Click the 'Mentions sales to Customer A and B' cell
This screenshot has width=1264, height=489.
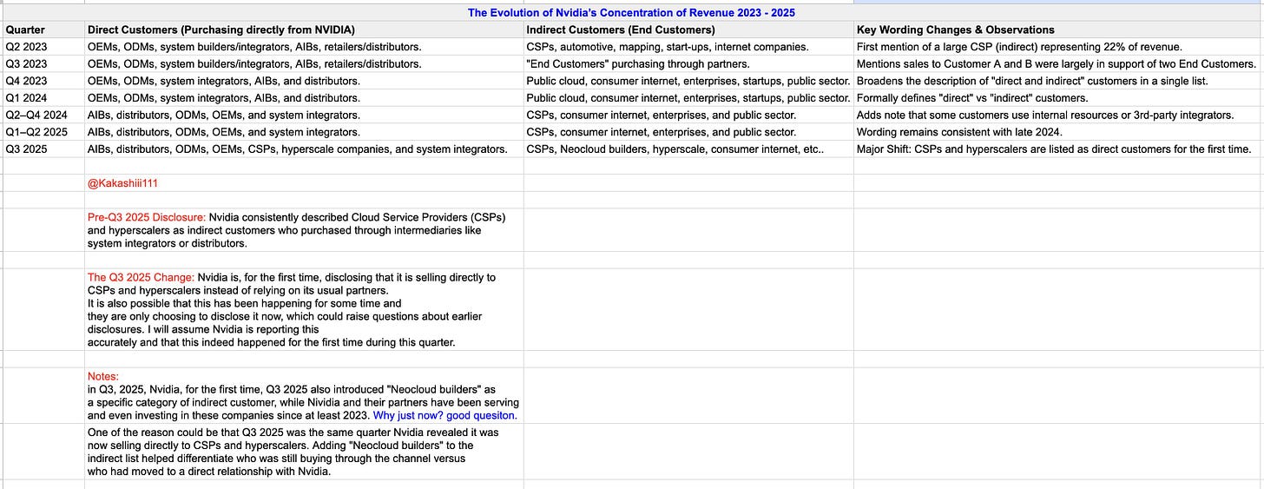point(1058,63)
